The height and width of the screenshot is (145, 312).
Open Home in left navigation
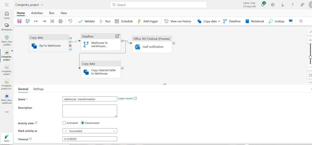pos(7,15)
